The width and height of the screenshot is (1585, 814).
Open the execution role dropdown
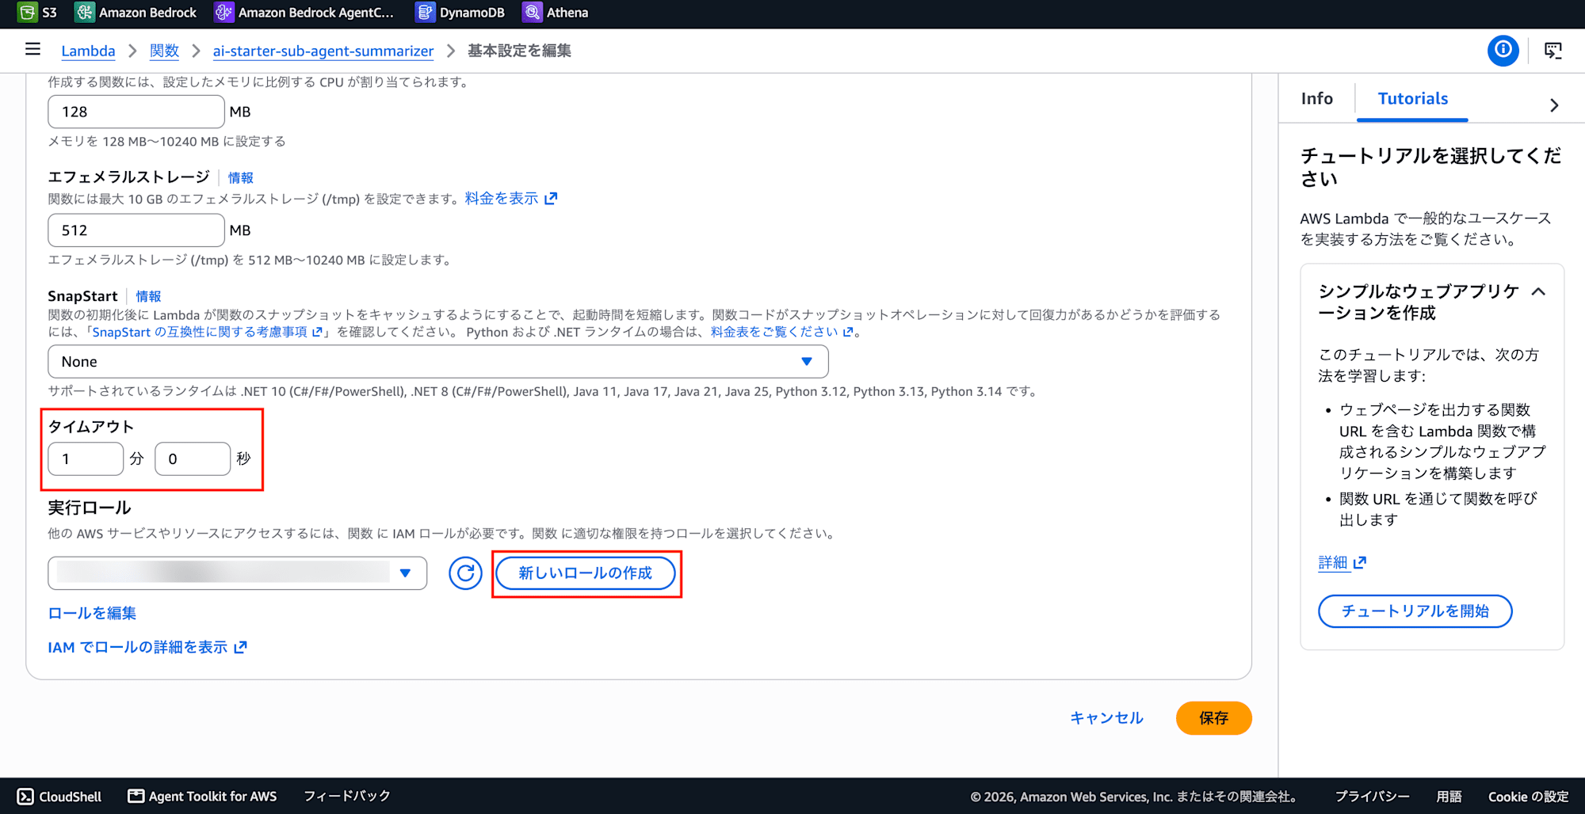238,573
